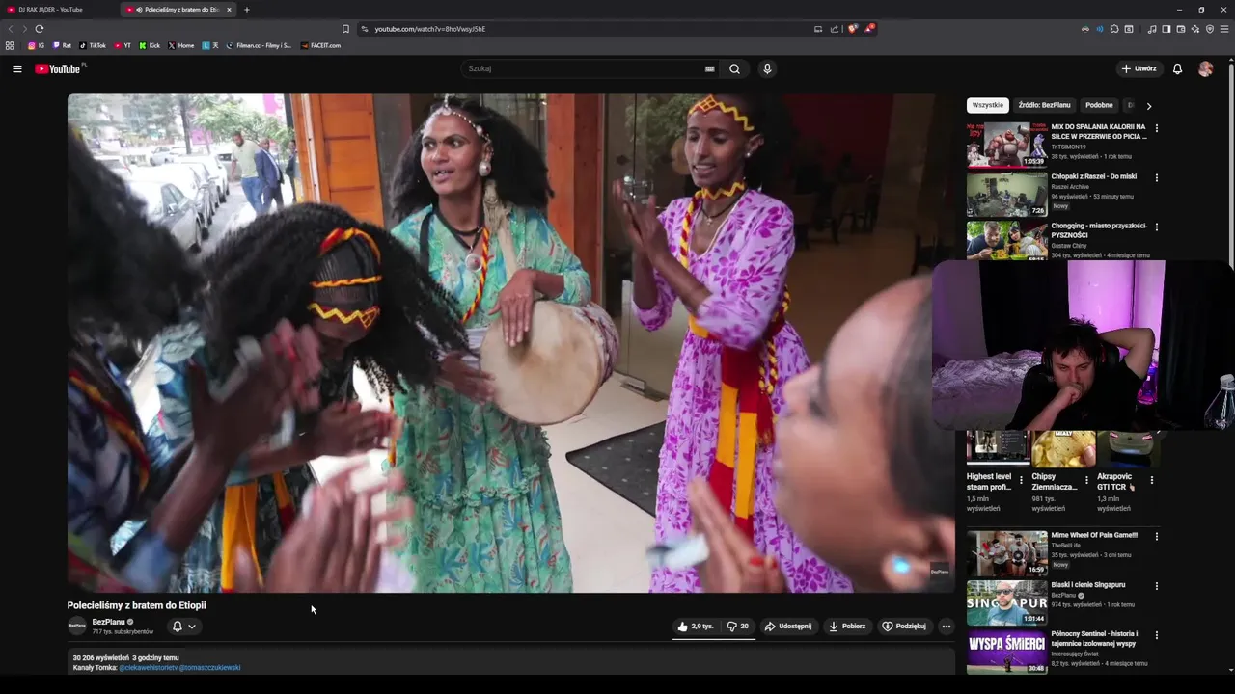Open YouTube notifications bell in header
Image resolution: width=1235 pixels, height=694 pixels.
(1177, 68)
